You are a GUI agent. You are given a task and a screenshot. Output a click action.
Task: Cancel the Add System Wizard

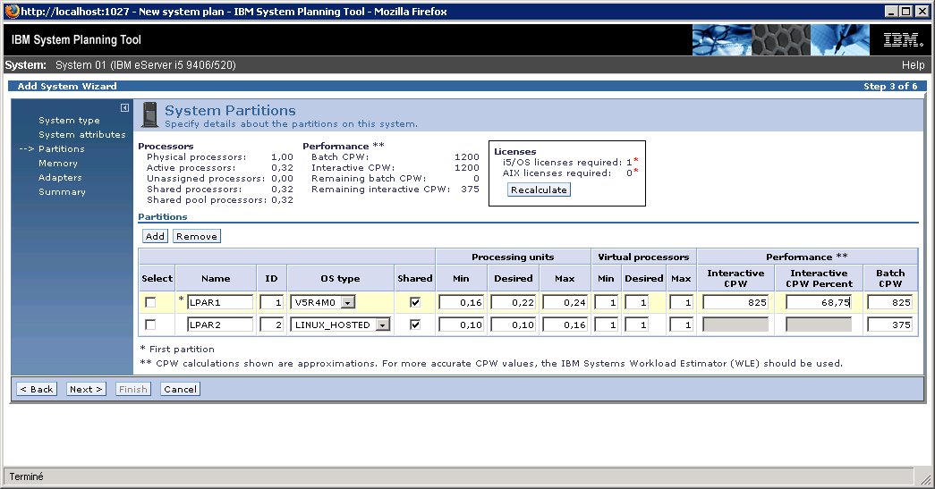pyautogui.click(x=180, y=389)
